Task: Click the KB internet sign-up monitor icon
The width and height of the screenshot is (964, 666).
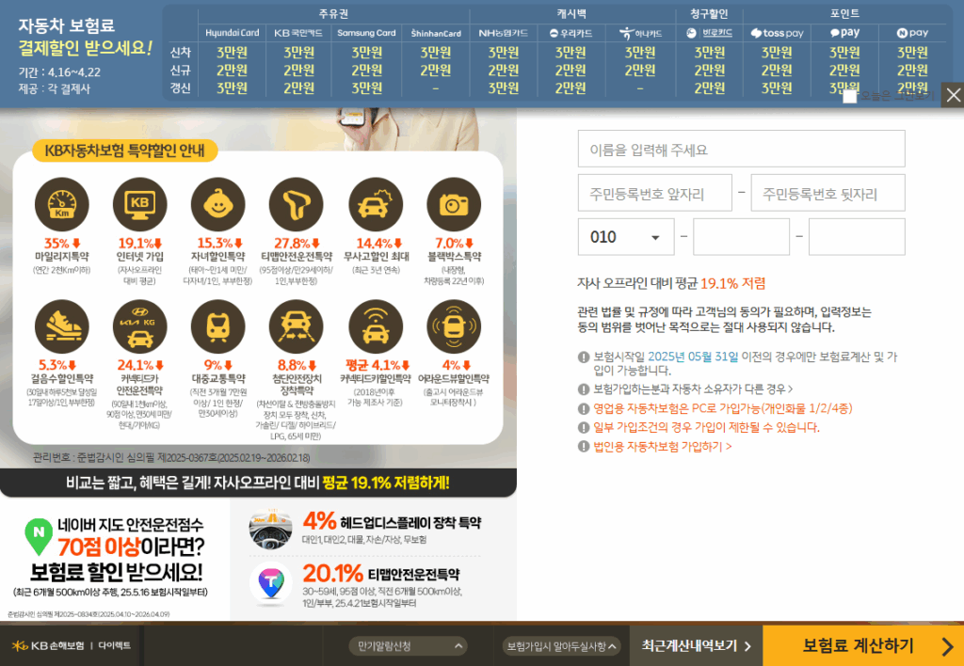Action: [139, 204]
